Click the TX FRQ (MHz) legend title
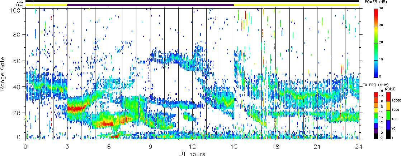Viewport: 401px width, 156px height. [x=375, y=85]
